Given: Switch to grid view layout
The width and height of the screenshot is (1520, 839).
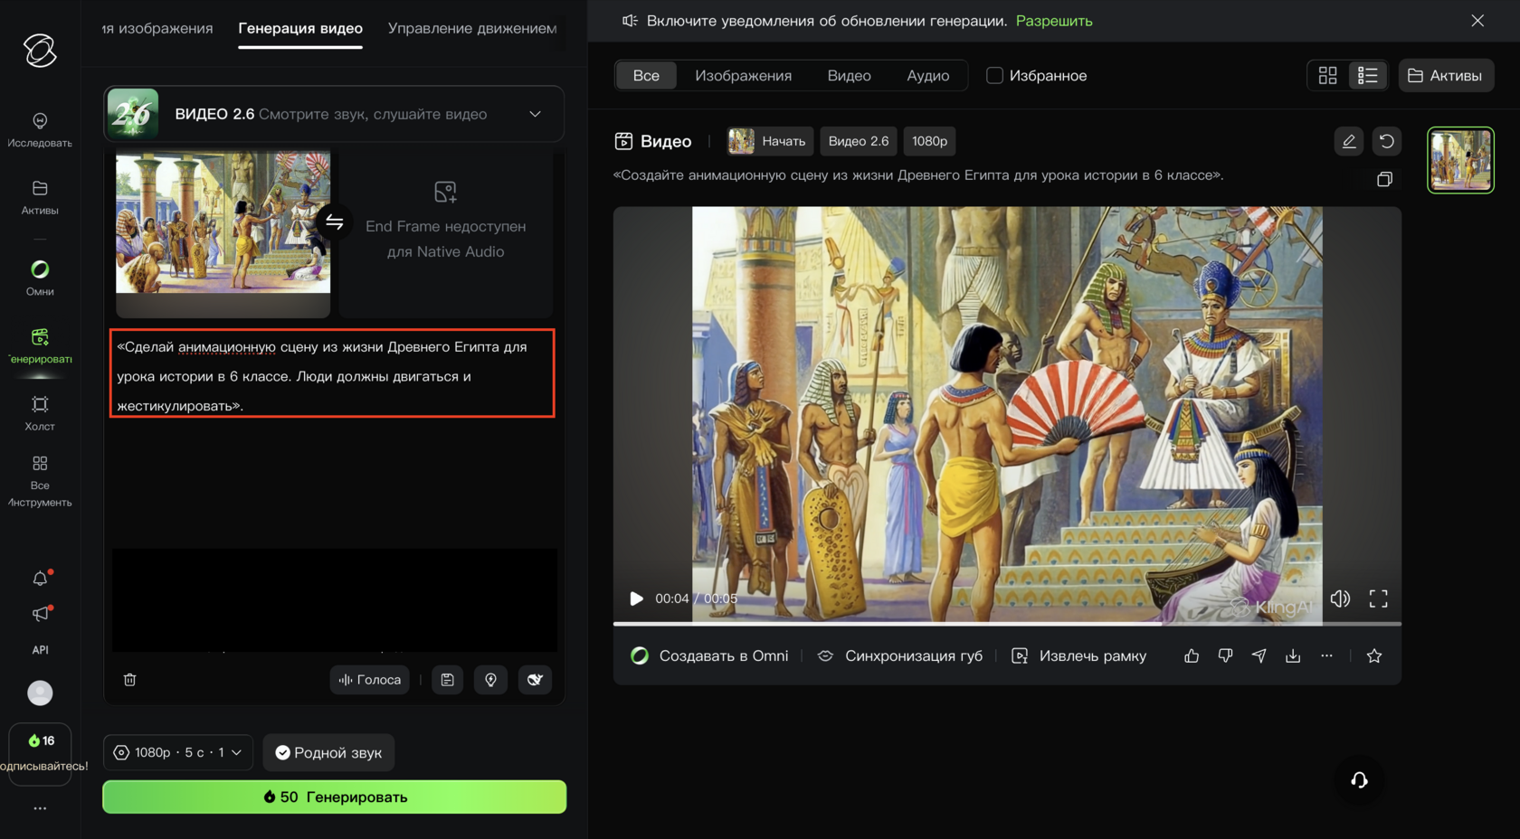Looking at the screenshot, I should [1327, 76].
